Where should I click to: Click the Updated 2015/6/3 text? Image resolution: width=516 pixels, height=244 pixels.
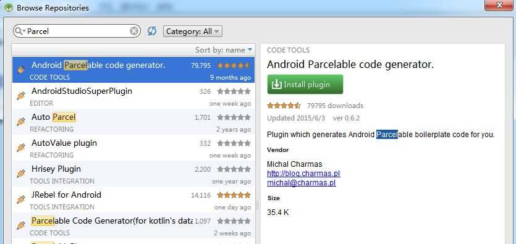click(296, 118)
